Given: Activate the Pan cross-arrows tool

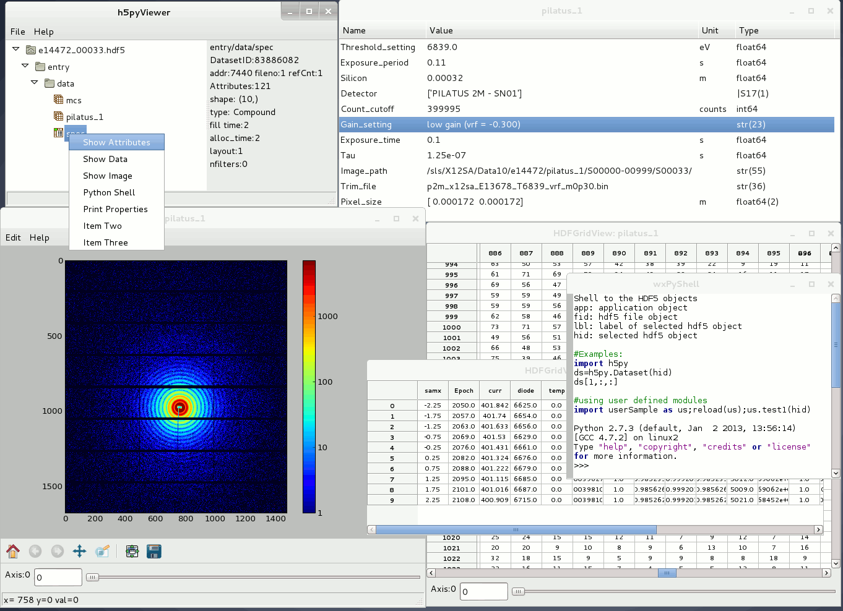Looking at the screenshot, I should coord(79,551).
